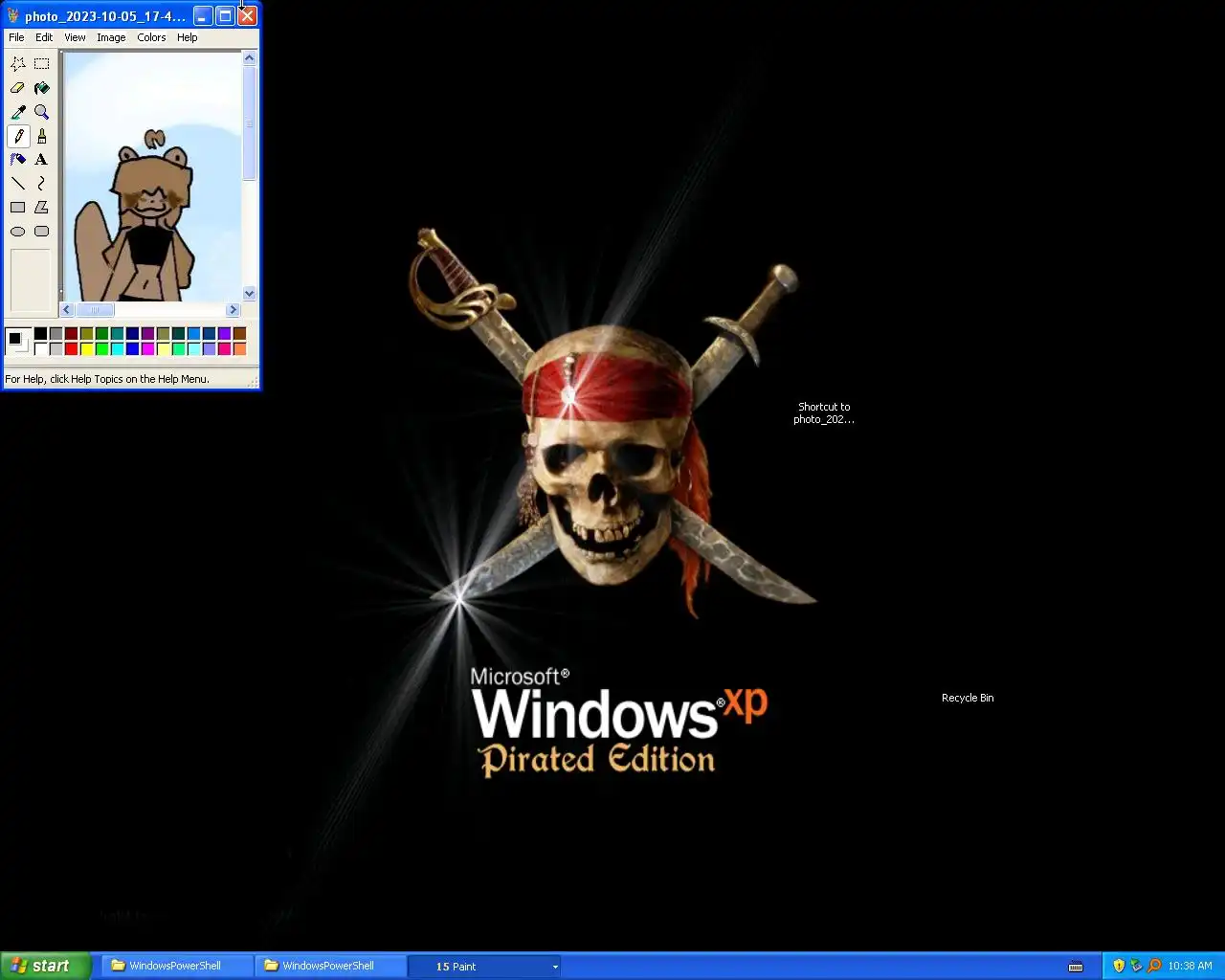This screenshot has width=1225, height=980.
Task: Pick the Curve tool
Action: coord(41,184)
